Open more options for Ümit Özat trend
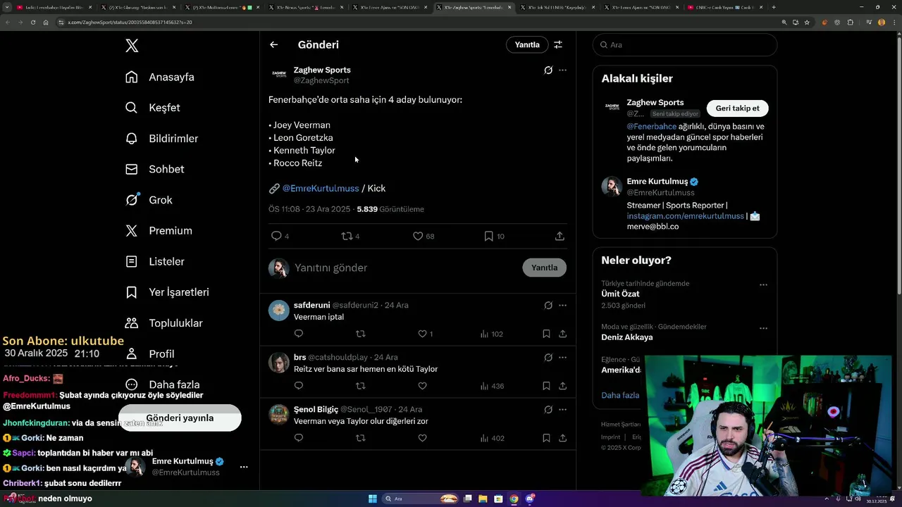 click(x=763, y=285)
